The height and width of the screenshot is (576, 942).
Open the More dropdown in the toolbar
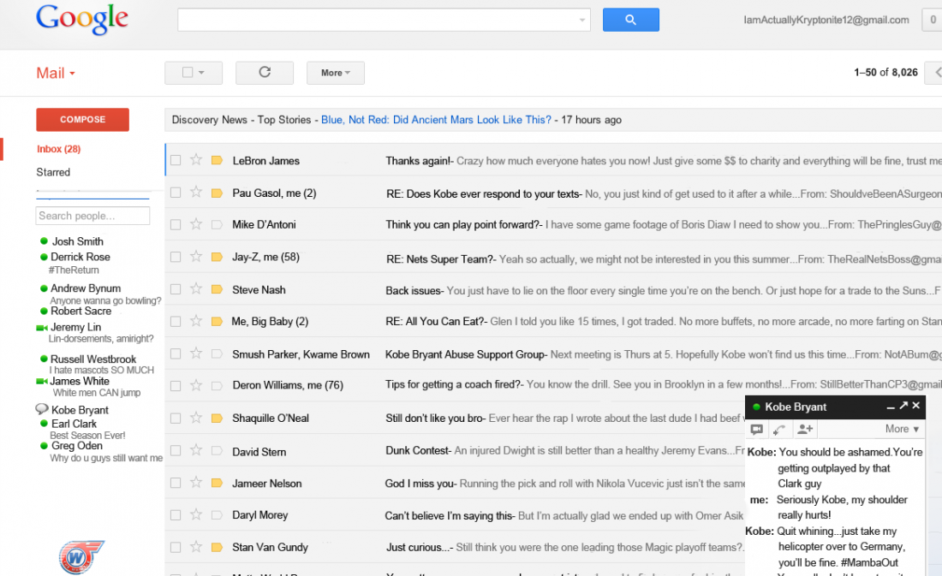335,73
